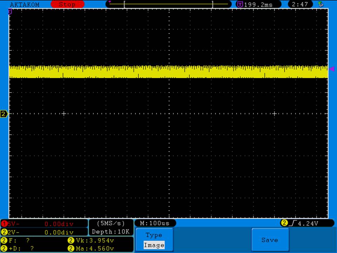Click the purple trigger level arrow
The image size is (337, 253).
[331, 69]
